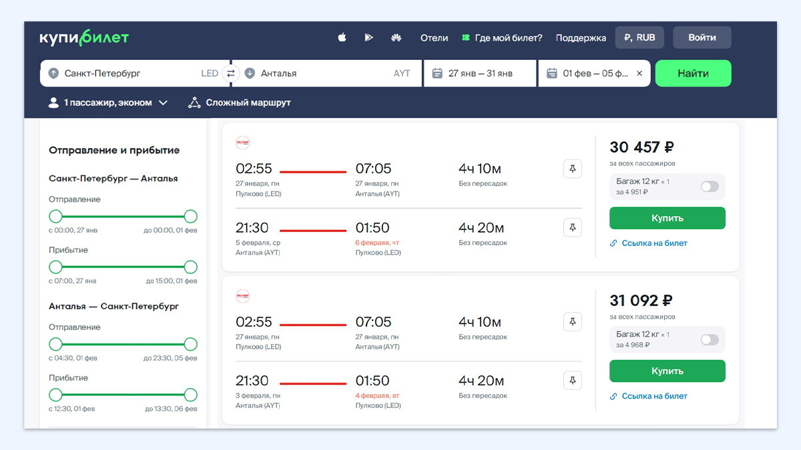Screen dimensions: 801x450
Task: Open the RUB currency selector
Action: pyautogui.click(x=639, y=38)
